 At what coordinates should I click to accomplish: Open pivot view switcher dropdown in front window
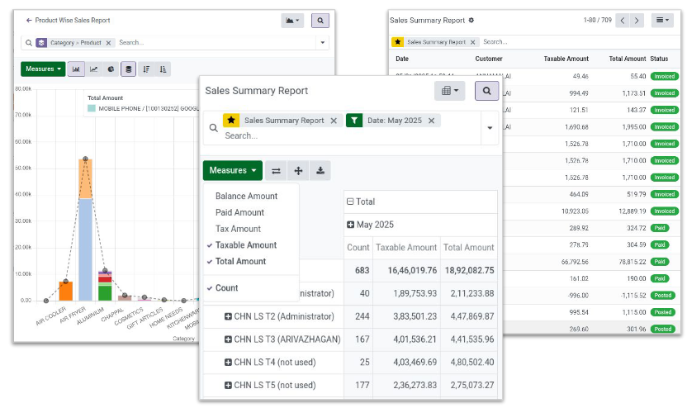tap(449, 91)
